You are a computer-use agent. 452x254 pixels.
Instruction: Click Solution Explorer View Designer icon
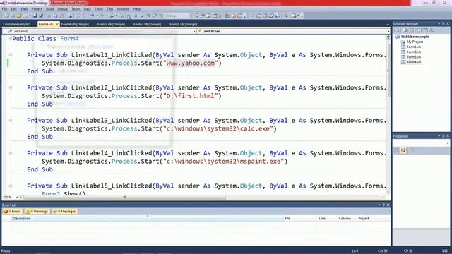click(425, 30)
